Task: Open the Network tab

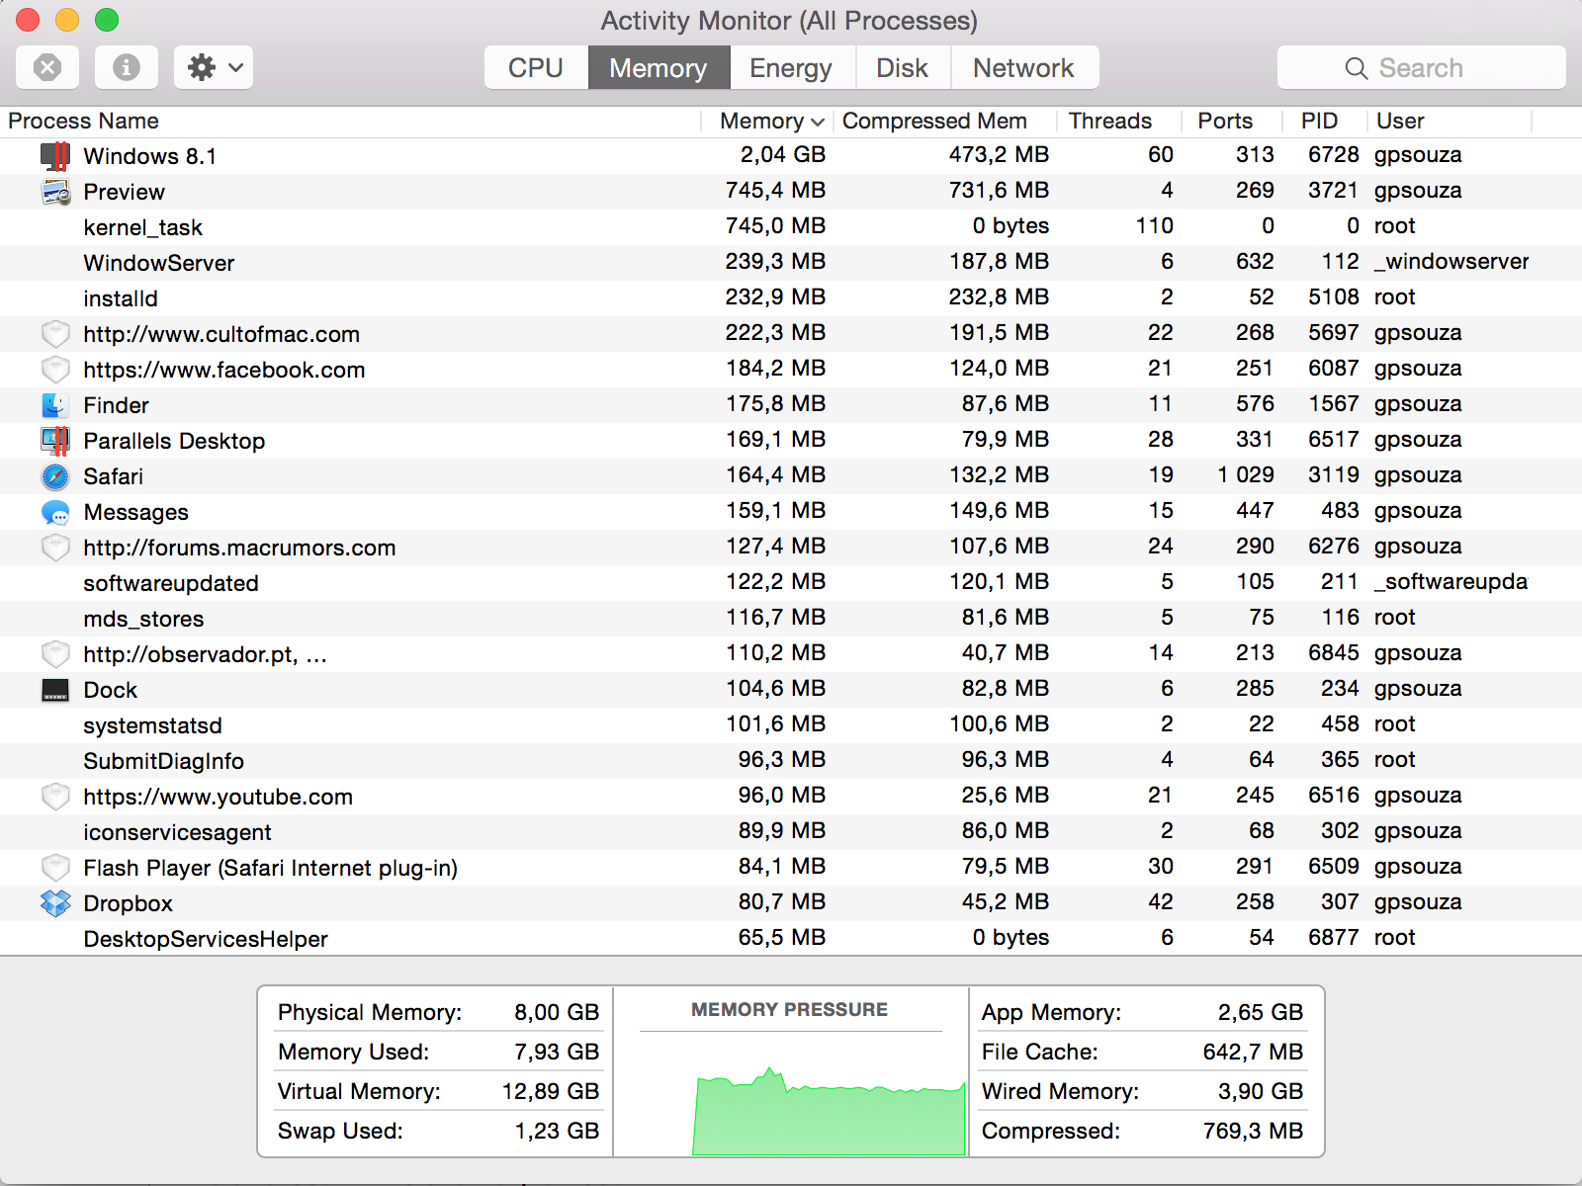Action: click(x=1023, y=67)
